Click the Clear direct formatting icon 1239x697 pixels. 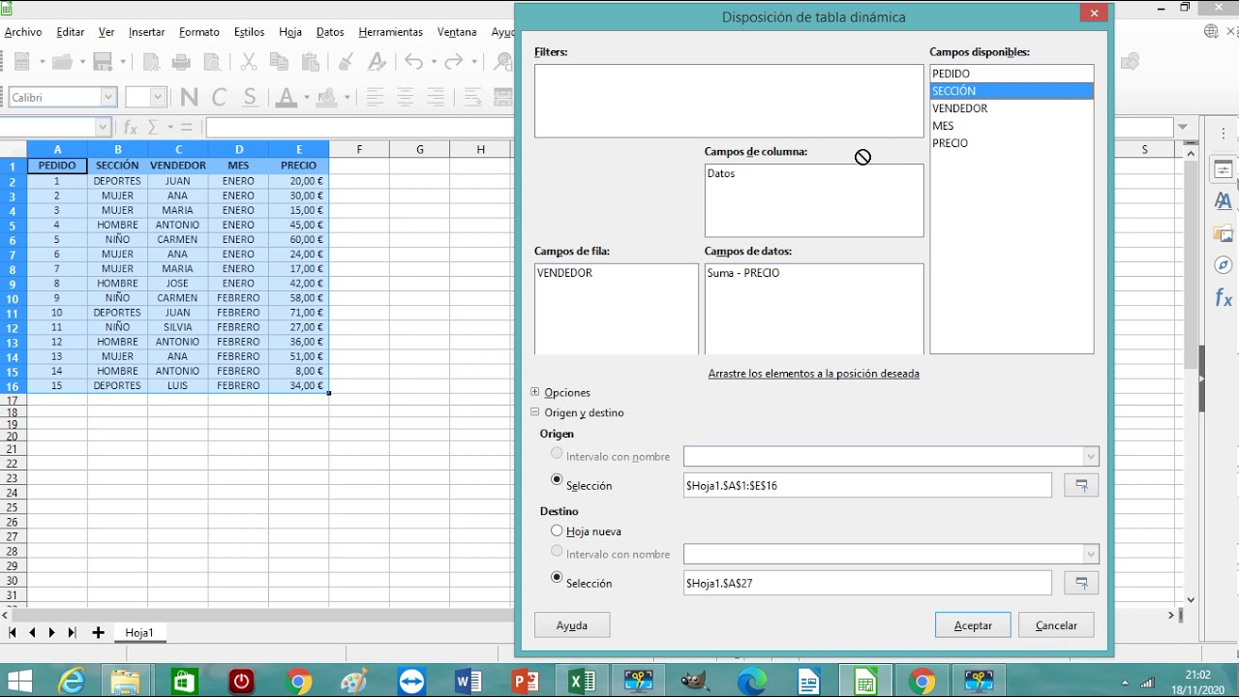pyautogui.click(x=377, y=62)
